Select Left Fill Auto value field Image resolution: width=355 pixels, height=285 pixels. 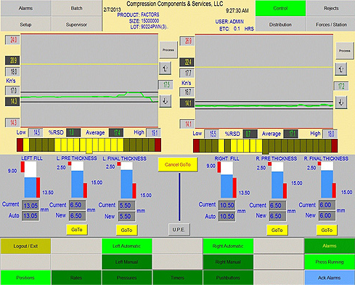coord(30,216)
